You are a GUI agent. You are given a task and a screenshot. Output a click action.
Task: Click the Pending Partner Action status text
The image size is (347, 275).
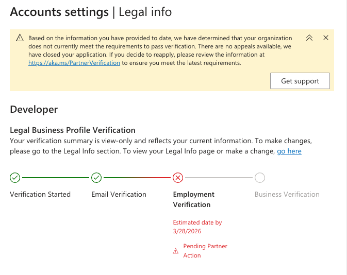(205, 251)
